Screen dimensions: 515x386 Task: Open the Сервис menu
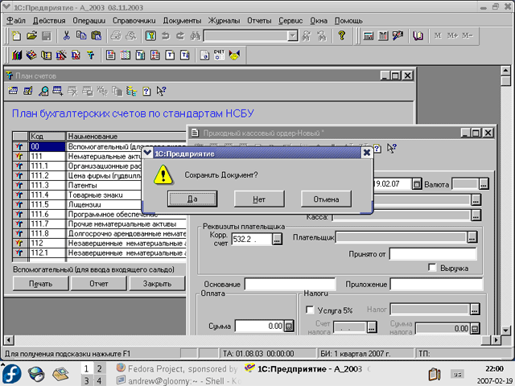[x=290, y=21]
